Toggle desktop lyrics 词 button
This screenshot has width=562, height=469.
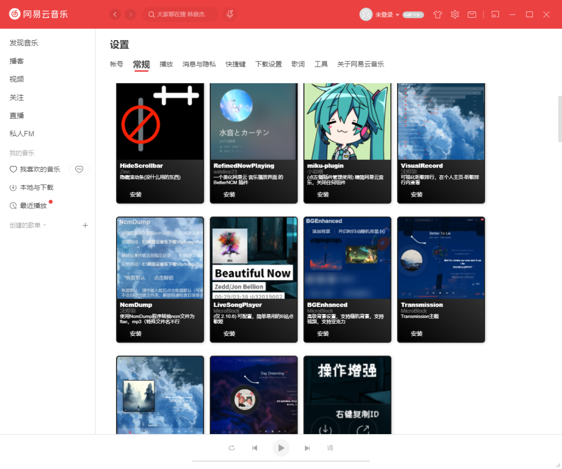click(330, 448)
